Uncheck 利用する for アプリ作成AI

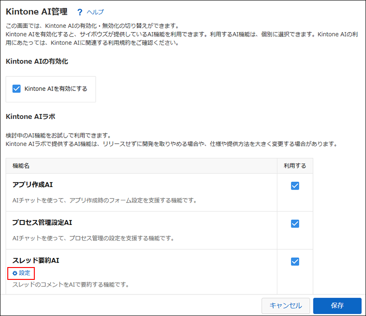point(295,186)
